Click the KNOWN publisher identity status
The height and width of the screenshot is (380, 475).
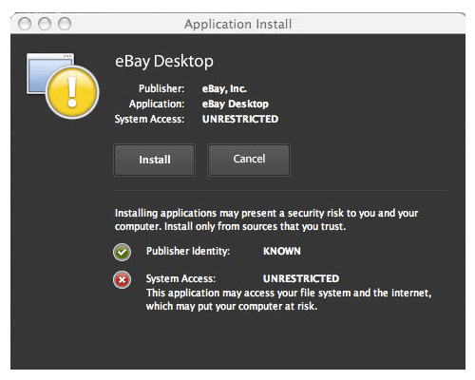pyautogui.click(x=282, y=251)
